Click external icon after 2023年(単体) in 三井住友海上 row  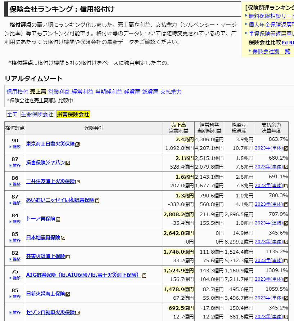pos(286,186)
